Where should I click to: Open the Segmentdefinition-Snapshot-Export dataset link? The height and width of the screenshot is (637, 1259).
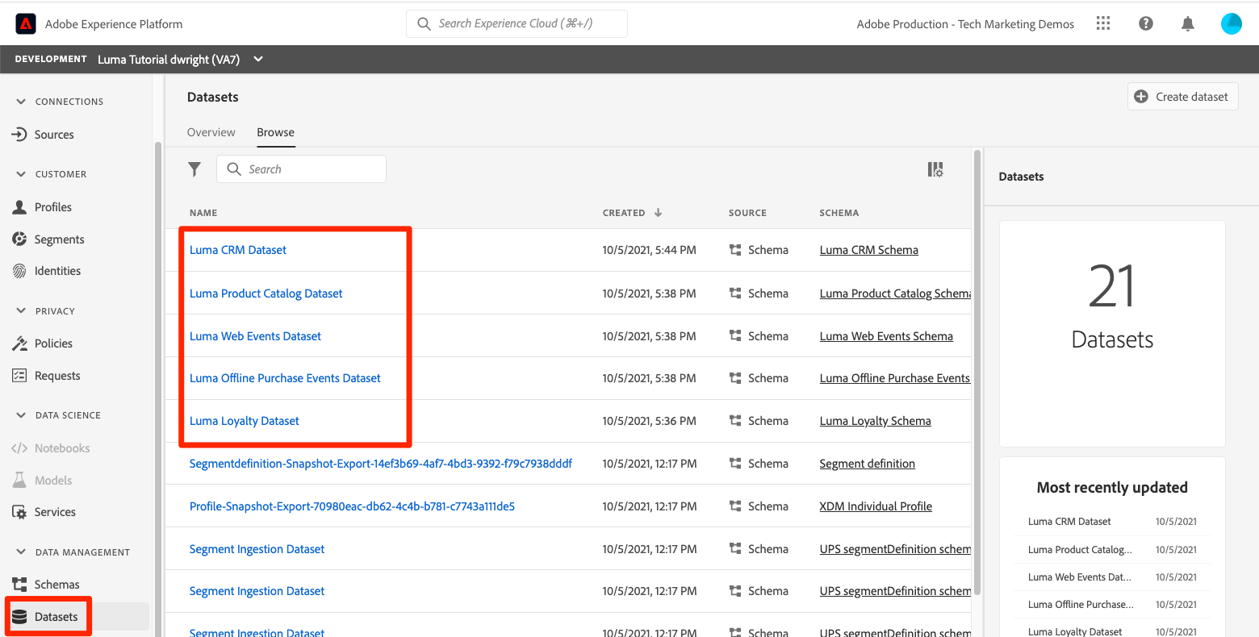tap(381, 464)
